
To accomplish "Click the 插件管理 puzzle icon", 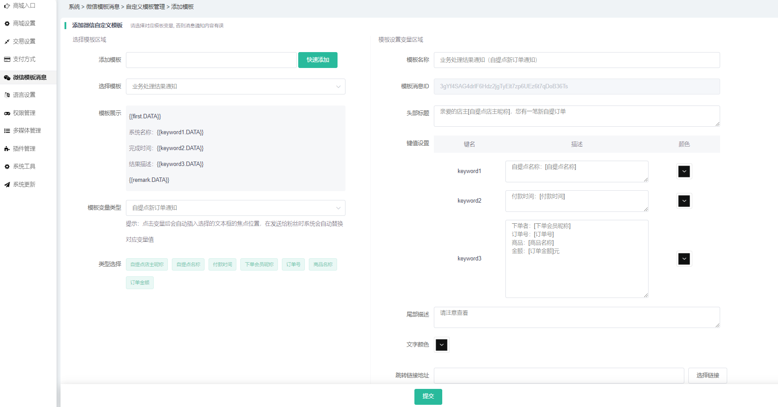I will [x=7, y=149].
